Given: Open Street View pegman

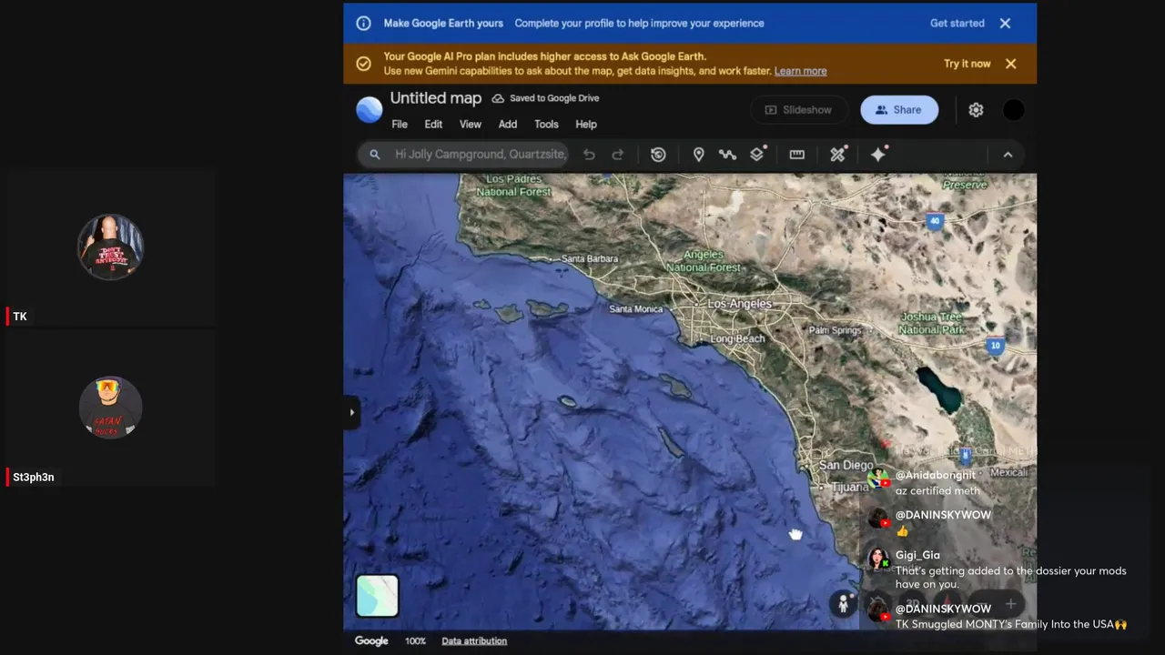Looking at the screenshot, I should point(844,603).
